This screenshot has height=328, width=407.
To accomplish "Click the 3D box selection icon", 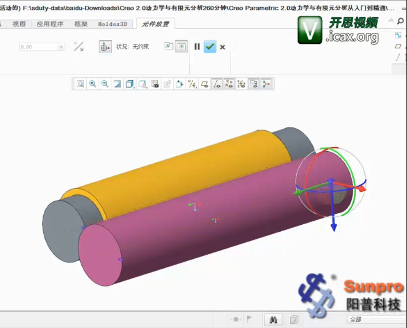I will 293,320.
